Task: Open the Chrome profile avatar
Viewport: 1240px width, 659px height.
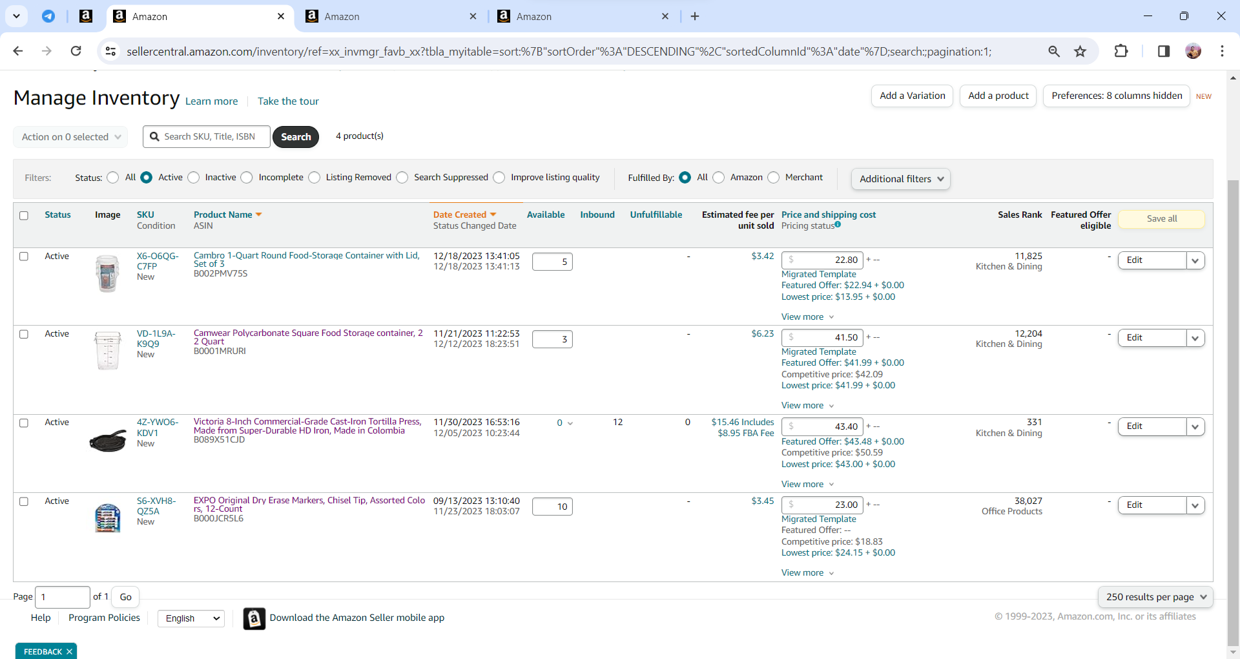Action: pyautogui.click(x=1193, y=51)
